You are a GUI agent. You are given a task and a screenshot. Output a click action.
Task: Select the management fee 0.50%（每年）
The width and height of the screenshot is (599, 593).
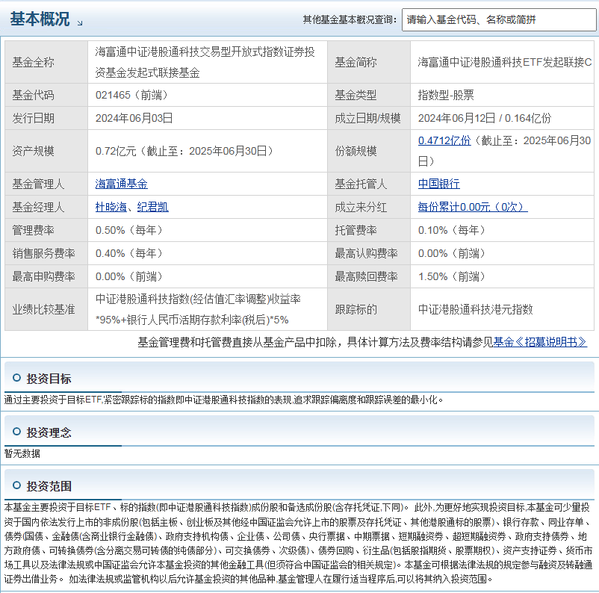point(129,230)
